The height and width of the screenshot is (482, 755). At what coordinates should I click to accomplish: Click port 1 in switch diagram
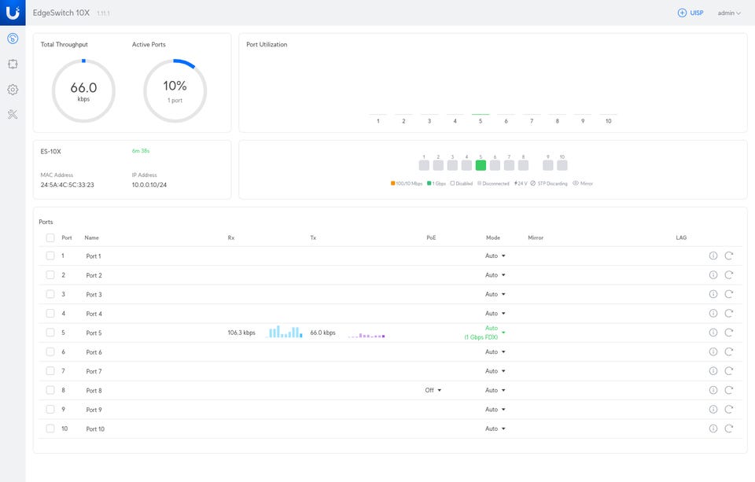tap(424, 165)
